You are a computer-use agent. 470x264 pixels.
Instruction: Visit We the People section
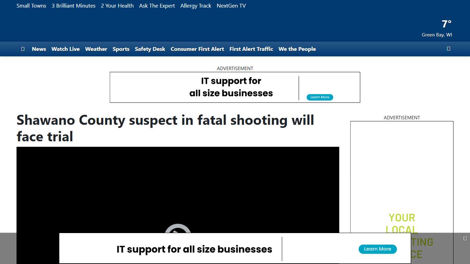click(x=297, y=49)
